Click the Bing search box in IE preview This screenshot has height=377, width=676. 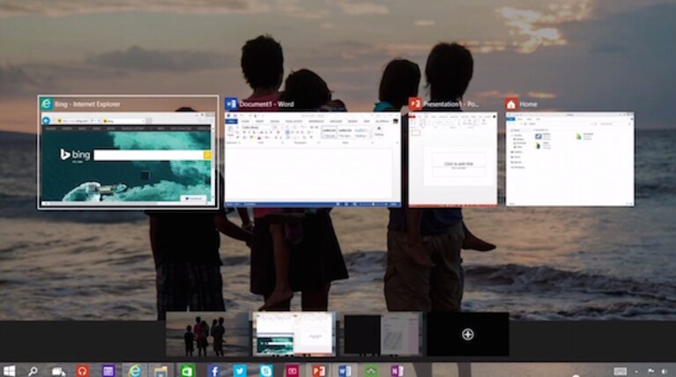click(x=149, y=155)
